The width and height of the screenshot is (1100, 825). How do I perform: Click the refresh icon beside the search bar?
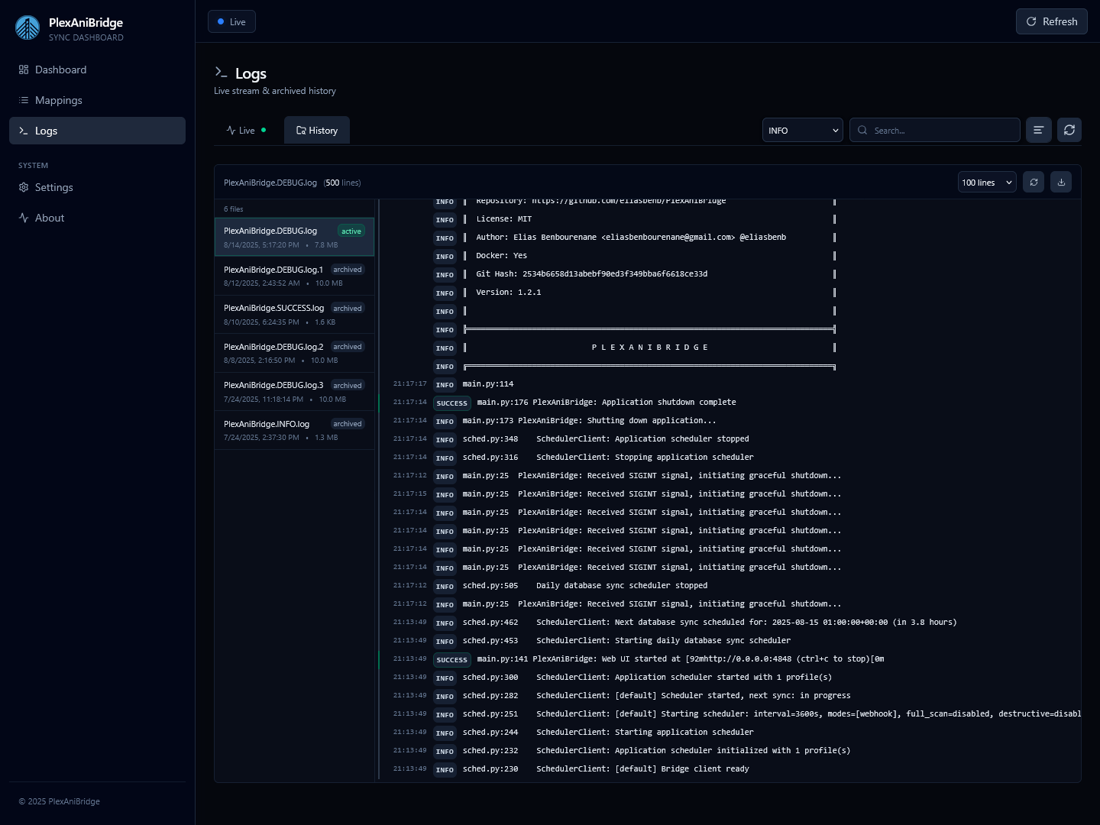coord(1069,130)
